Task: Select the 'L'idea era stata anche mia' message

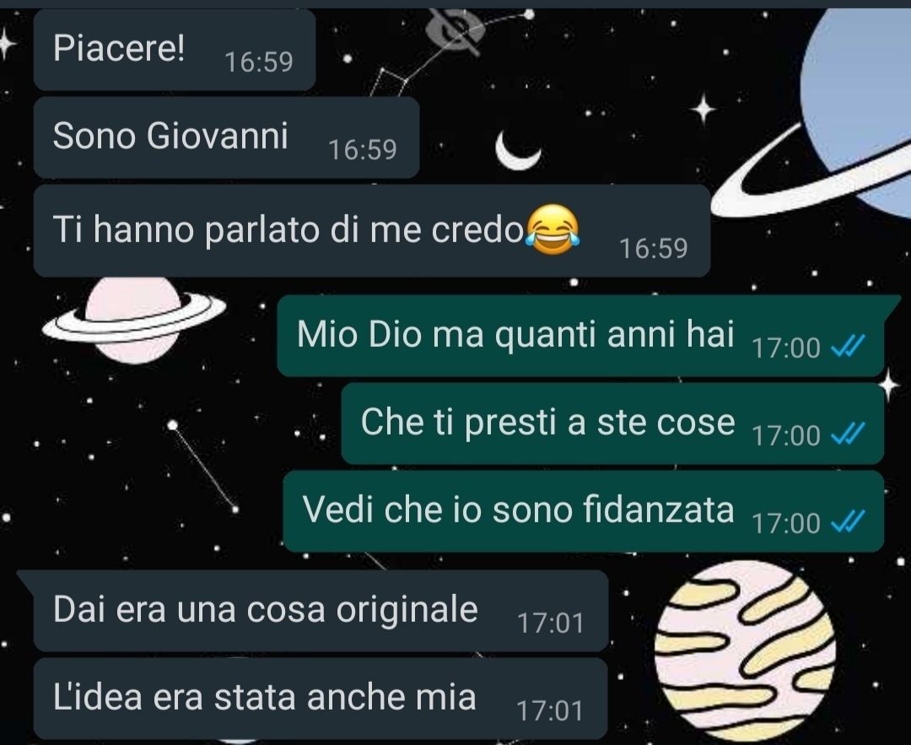Action: (x=321, y=699)
